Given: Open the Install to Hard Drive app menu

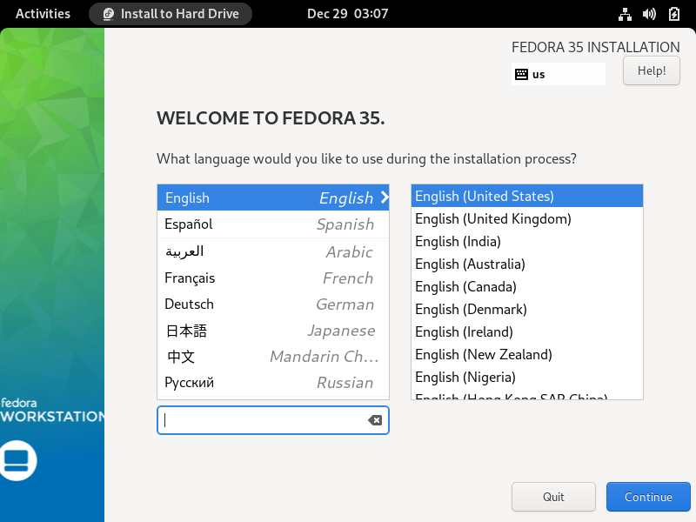Looking at the screenshot, I should click(171, 14).
